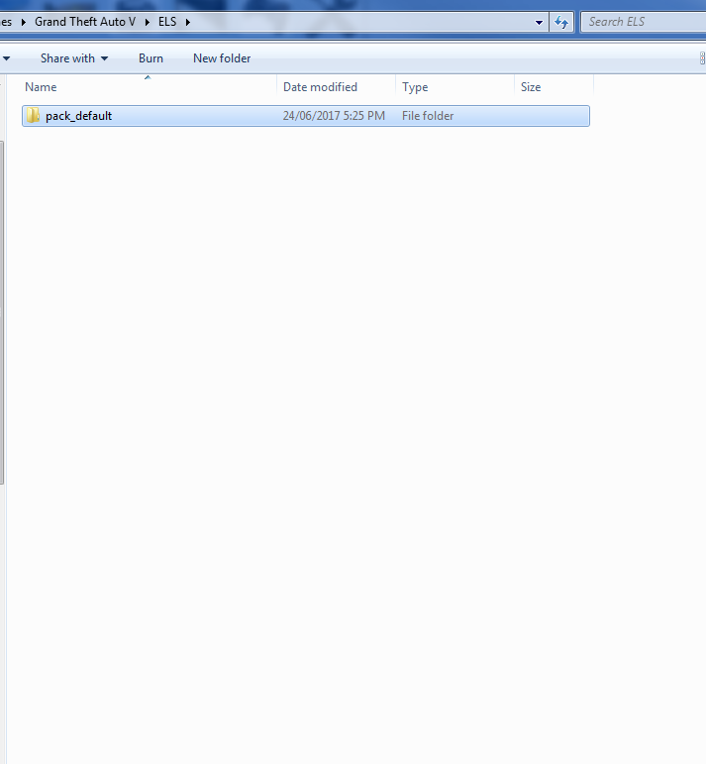
Task: Click the ELS breadcrumb segment
Action: tap(167, 22)
